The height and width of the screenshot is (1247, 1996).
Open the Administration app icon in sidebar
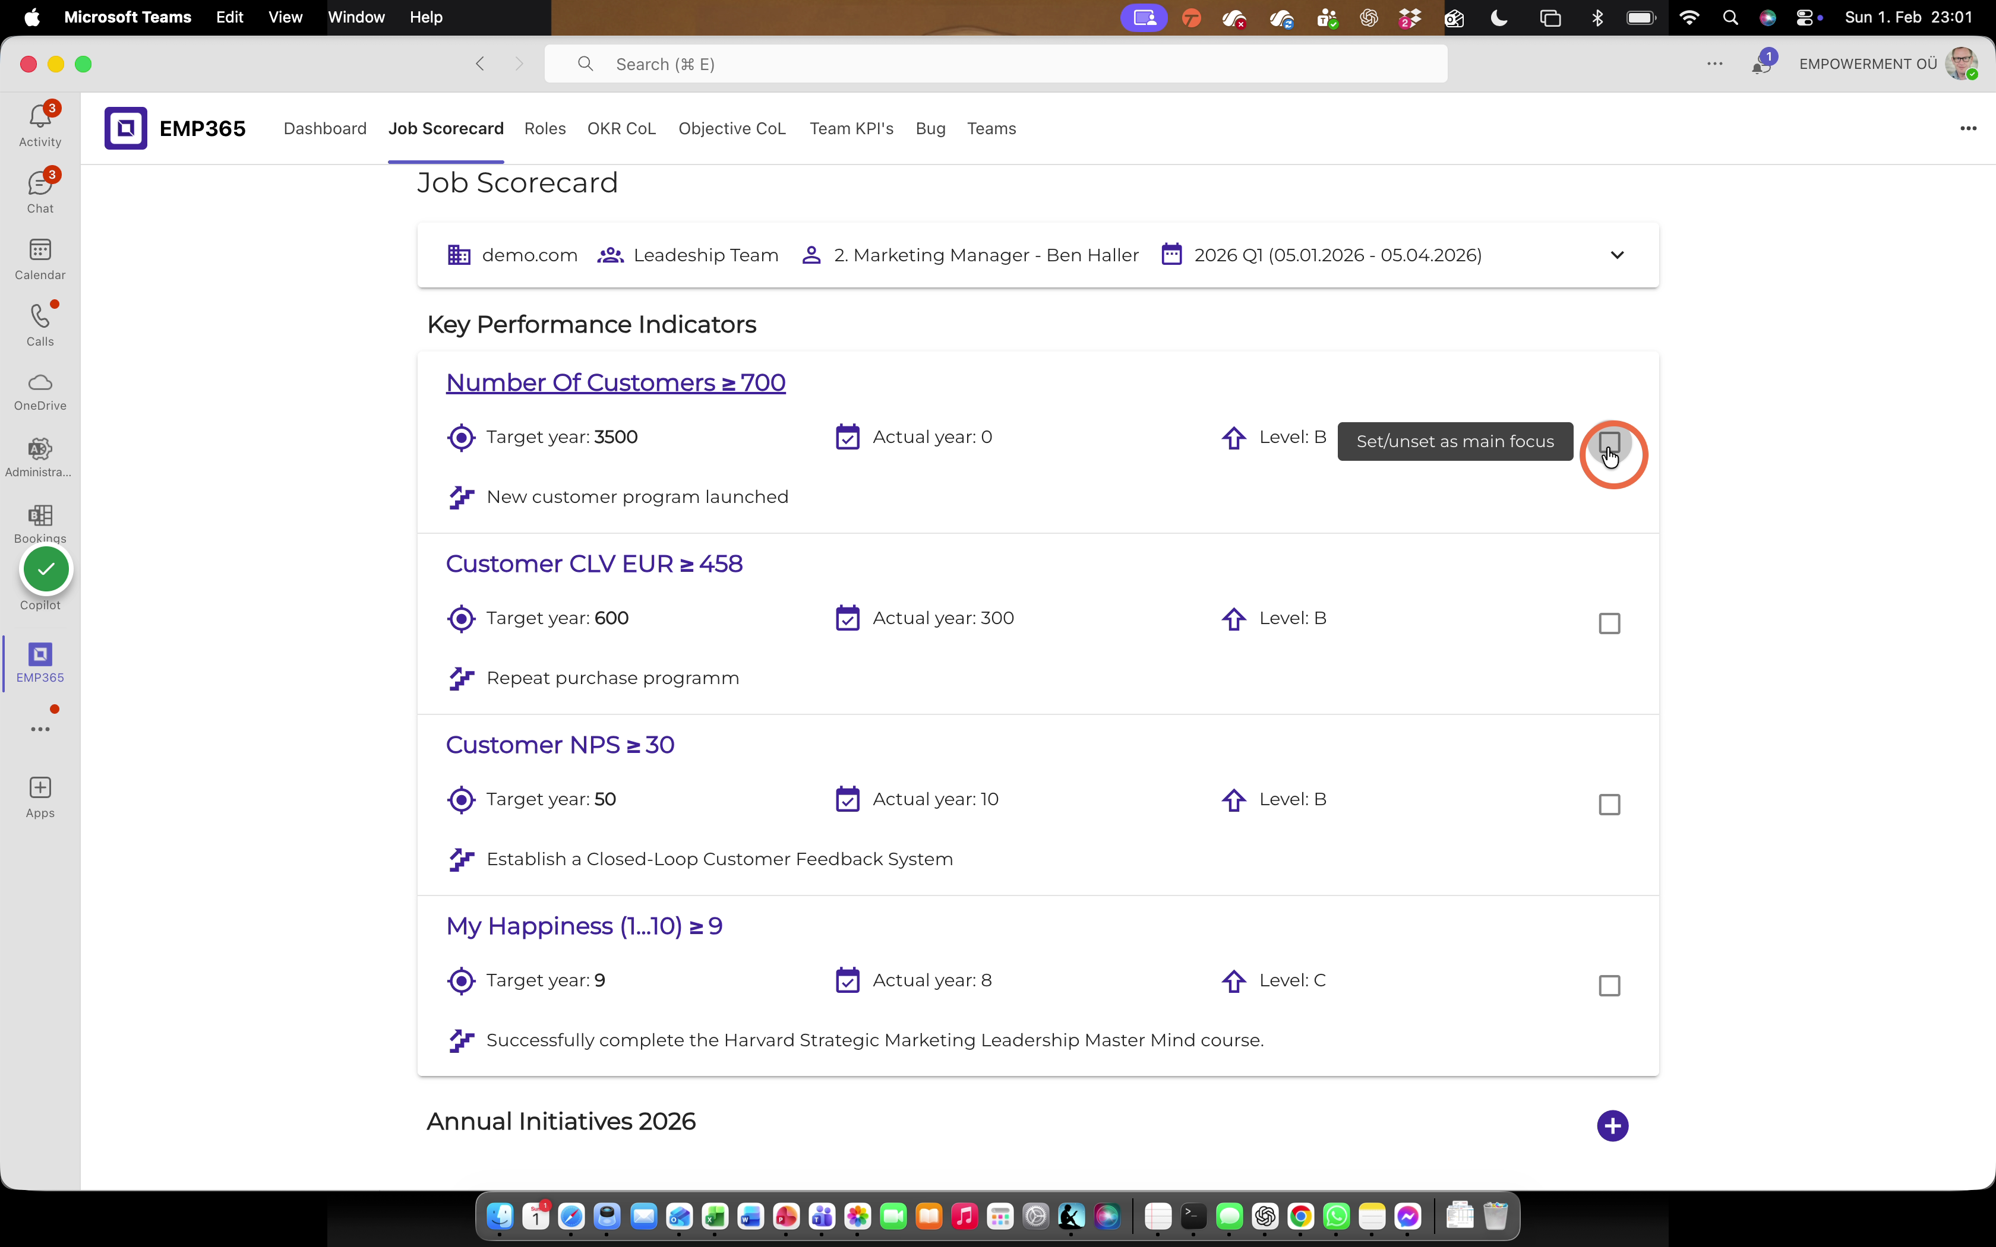coord(40,457)
